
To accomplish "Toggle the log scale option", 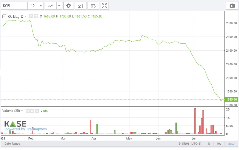I will click(x=219, y=144).
